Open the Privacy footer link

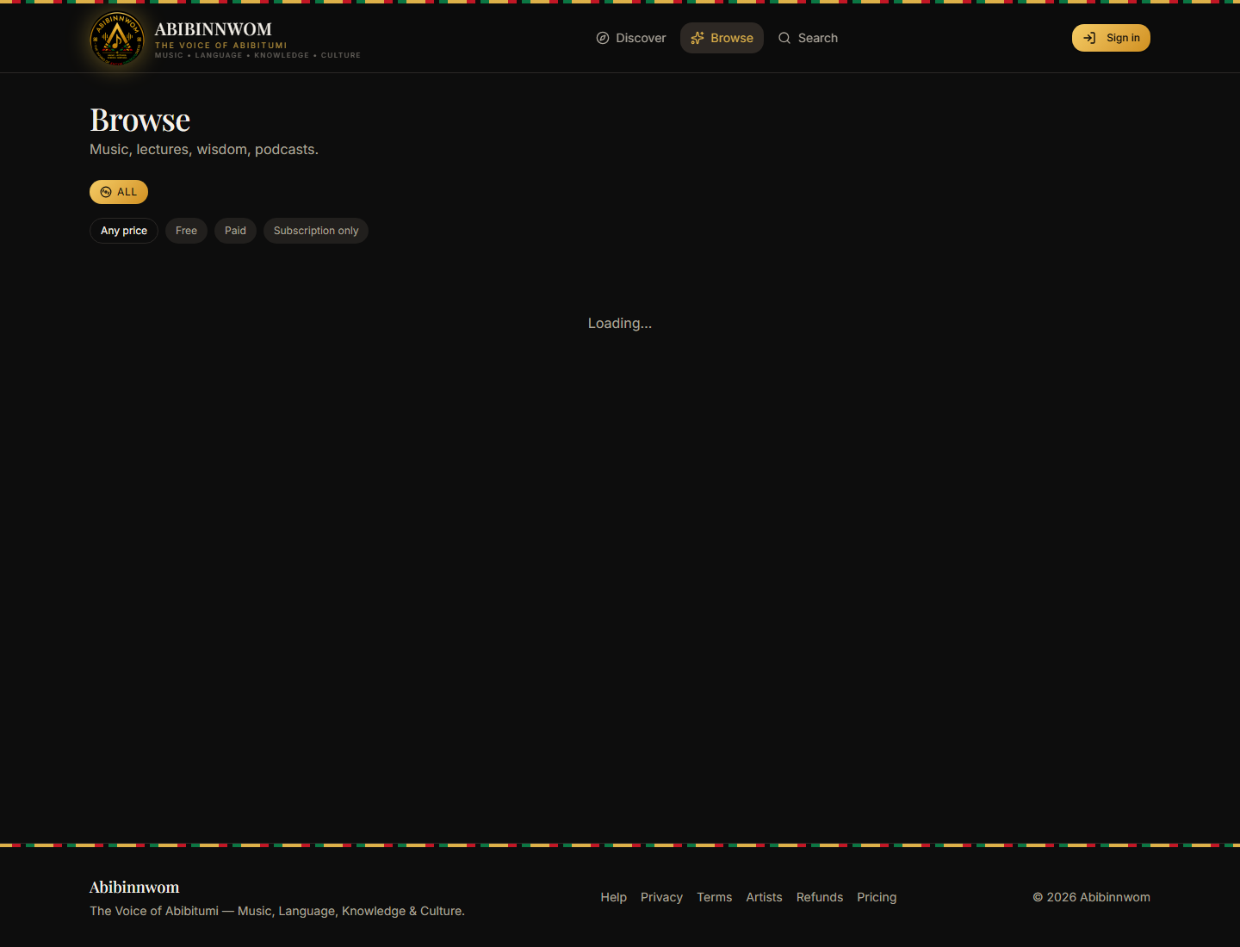661,897
